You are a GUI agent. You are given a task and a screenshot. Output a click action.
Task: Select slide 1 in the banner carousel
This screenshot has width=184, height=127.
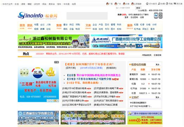tap(48, 100)
